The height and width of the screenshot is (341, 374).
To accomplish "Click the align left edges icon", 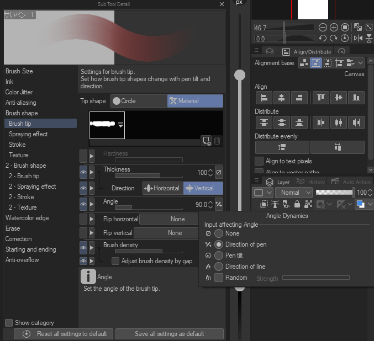I will (264, 98).
